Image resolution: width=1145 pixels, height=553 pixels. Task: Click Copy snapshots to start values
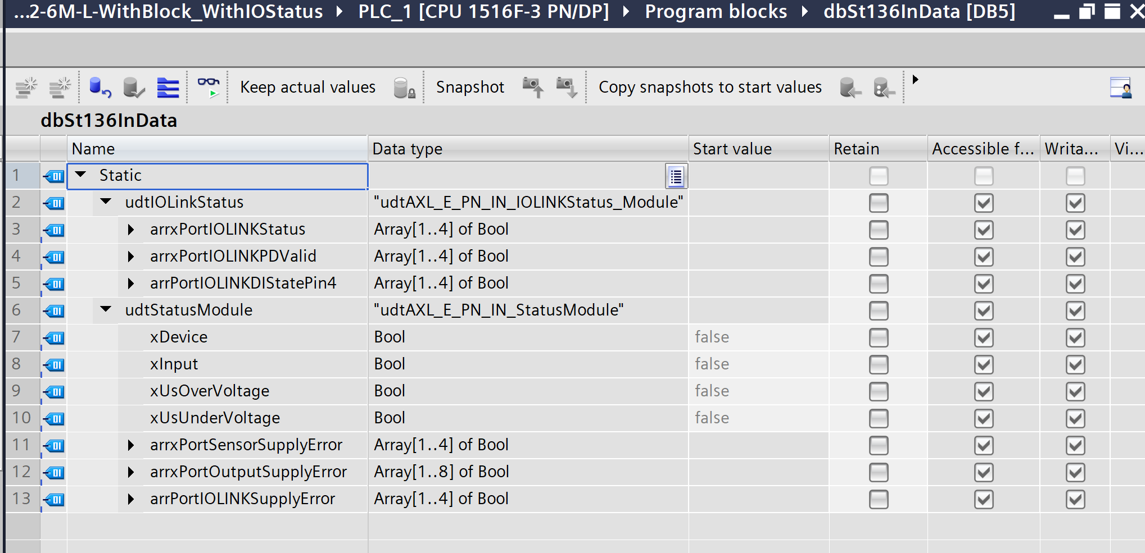click(709, 88)
